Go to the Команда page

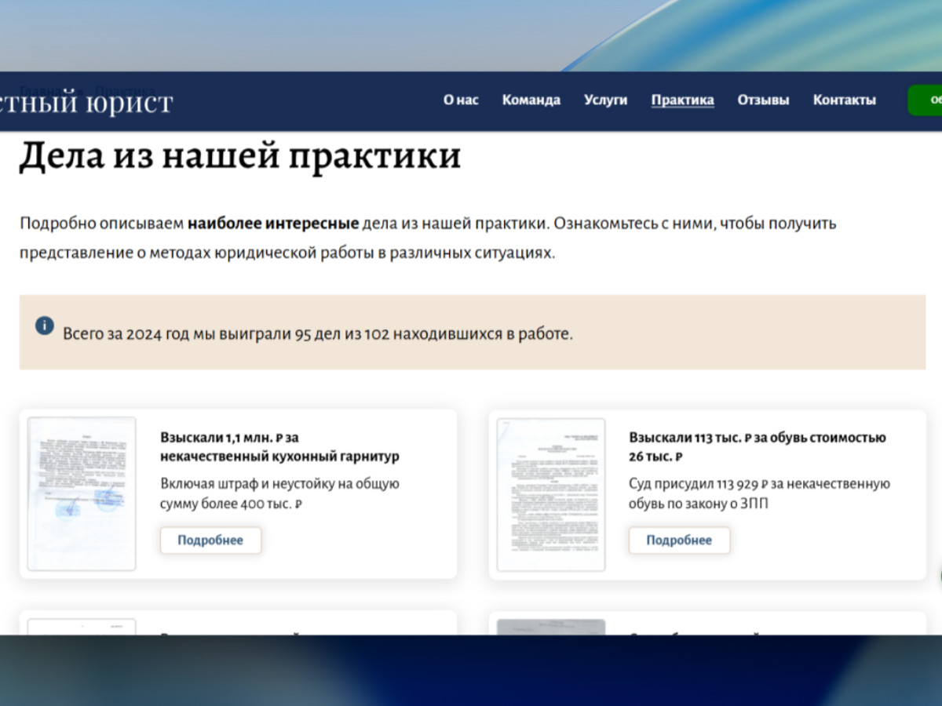[531, 100]
